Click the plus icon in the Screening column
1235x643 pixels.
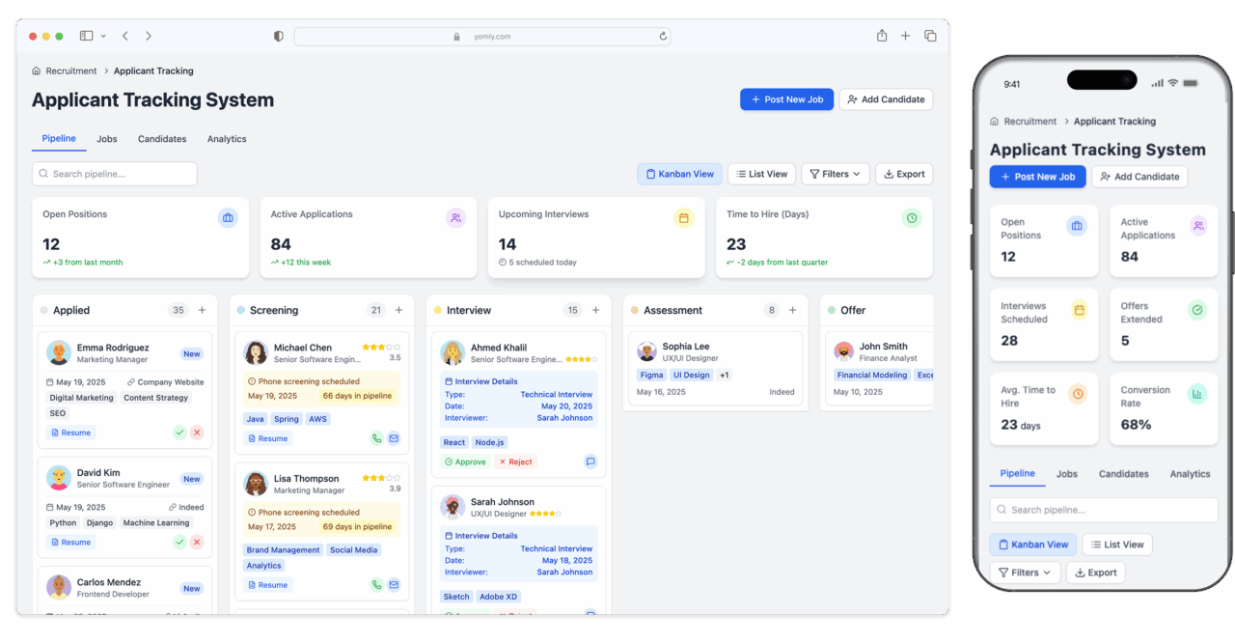click(398, 310)
